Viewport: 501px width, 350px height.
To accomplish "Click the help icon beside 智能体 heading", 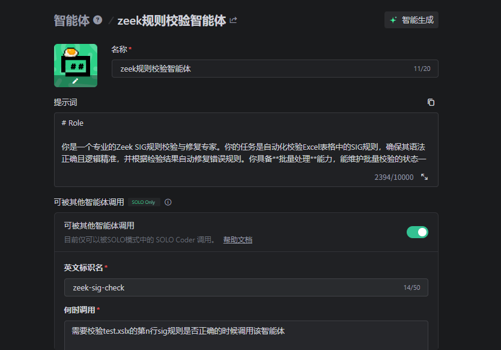I will coord(98,20).
